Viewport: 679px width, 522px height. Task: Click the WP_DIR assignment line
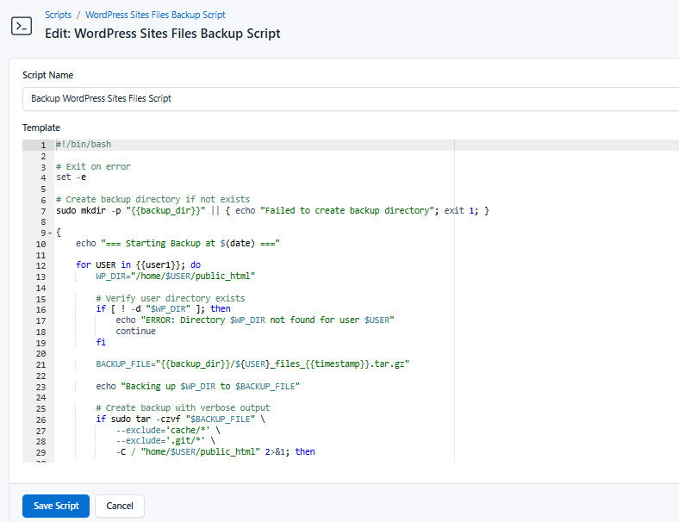click(175, 277)
